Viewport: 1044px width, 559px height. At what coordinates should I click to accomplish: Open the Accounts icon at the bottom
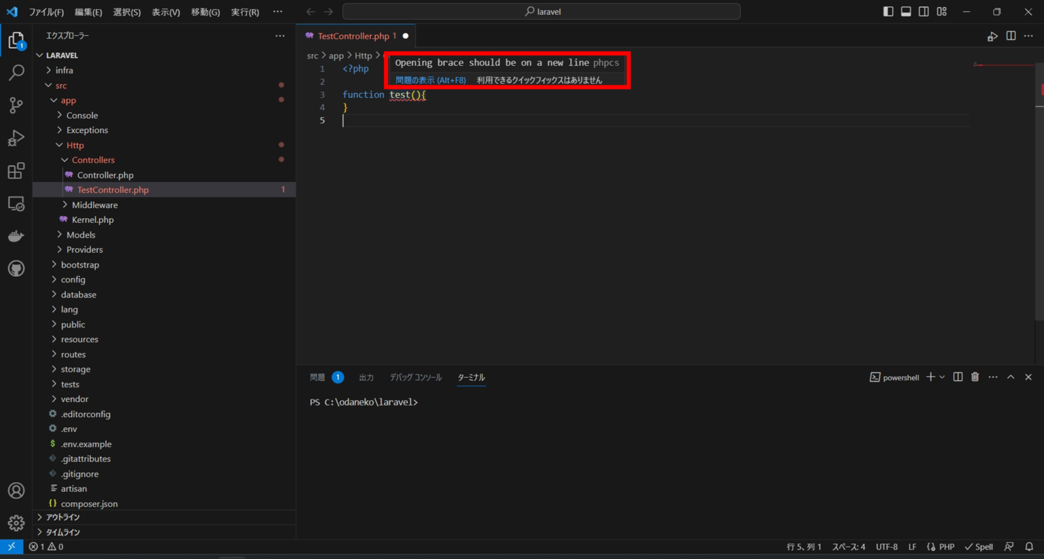(x=16, y=490)
